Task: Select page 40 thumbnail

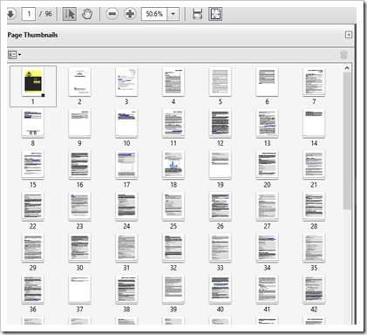Action: click(x=220, y=290)
